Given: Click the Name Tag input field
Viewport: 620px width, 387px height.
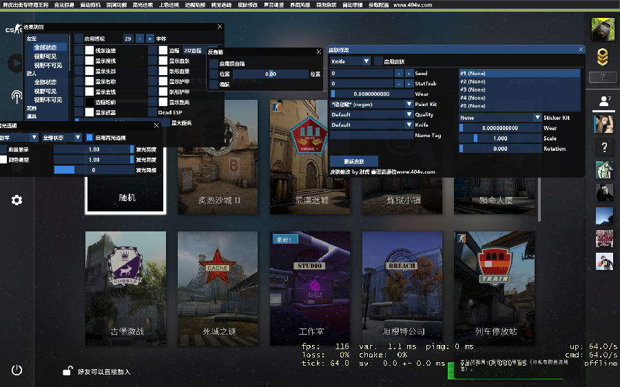Looking at the screenshot, I should (x=372, y=135).
